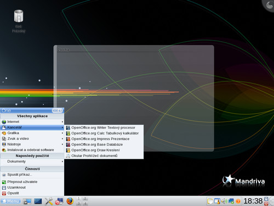Expand the Internet submenu
Screen dimensions: 274x206
click(x=32, y=122)
